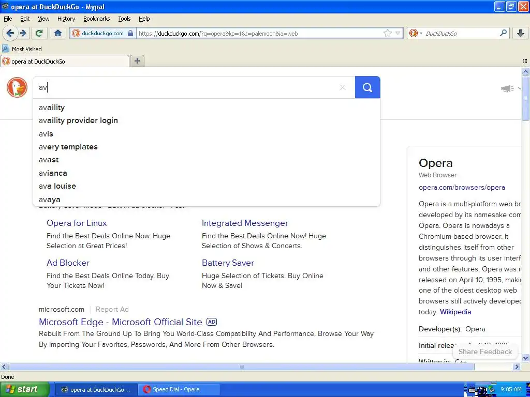The width and height of the screenshot is (530, 397).
Task: Open the Home page icon
Action: 58,33
